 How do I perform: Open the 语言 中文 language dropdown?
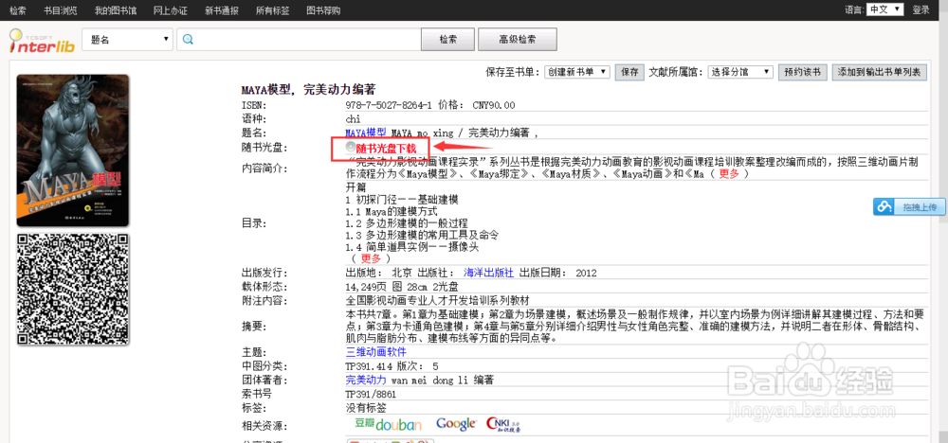point(884,9)
